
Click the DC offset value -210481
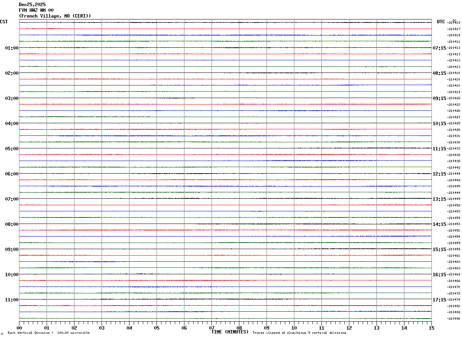coord(454,306)
